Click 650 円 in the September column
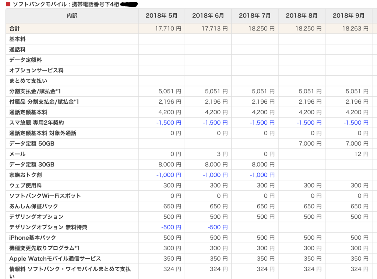Screen dimensions: 377x279 click(x=359, y=206)
